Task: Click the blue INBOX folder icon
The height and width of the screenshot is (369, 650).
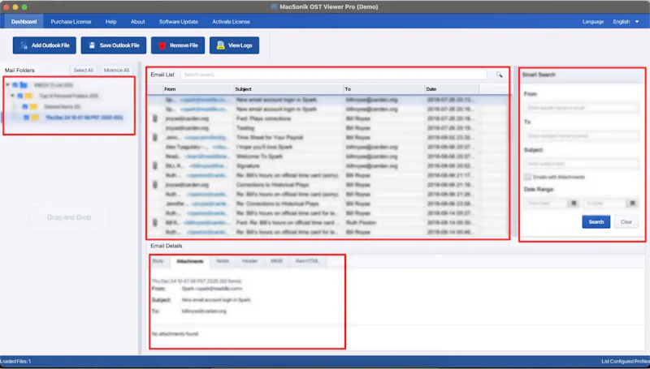Action: tap(24, 85)
